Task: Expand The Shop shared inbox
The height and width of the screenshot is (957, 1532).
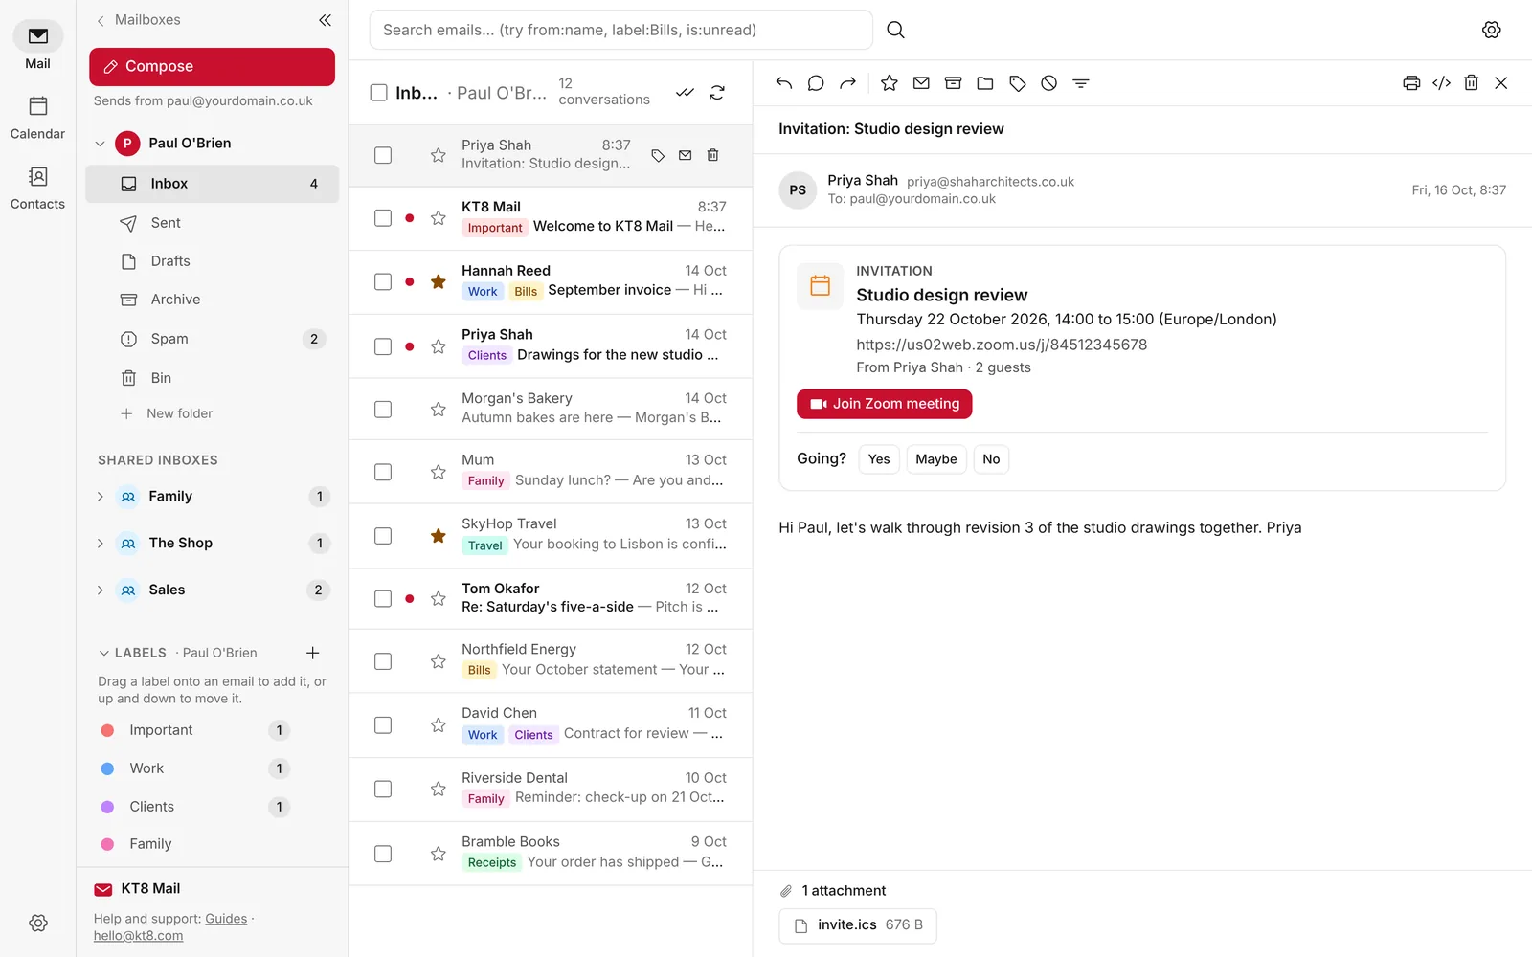Action: pyautogui.click(x=101, y=544)
